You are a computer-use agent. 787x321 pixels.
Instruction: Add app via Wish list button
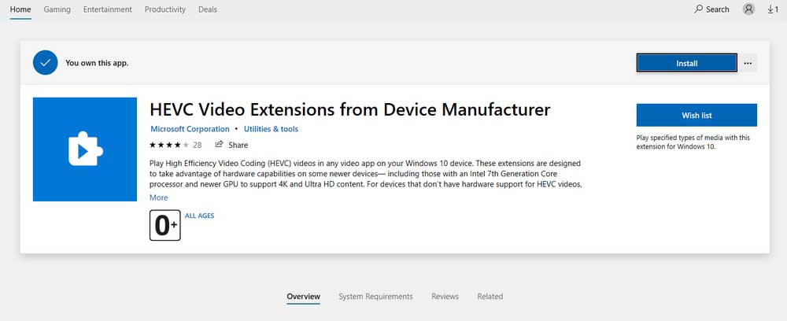pos(696,116)
